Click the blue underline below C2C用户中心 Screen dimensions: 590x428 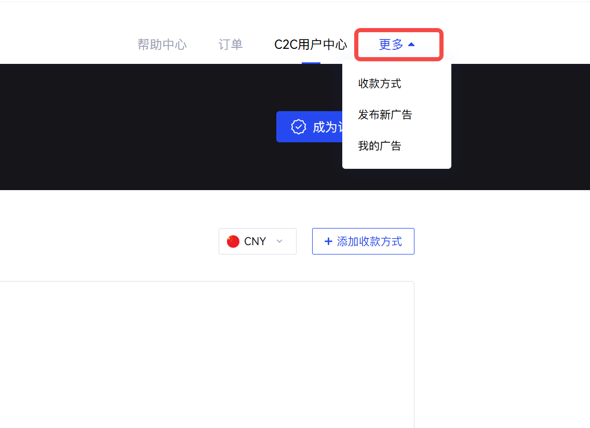click(x=311, y=63)
